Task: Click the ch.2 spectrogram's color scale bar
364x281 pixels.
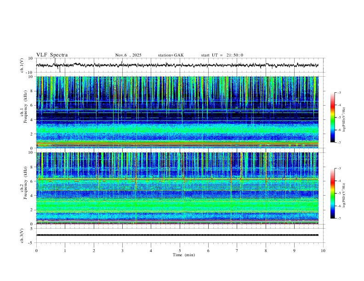Action: point(332,193)
